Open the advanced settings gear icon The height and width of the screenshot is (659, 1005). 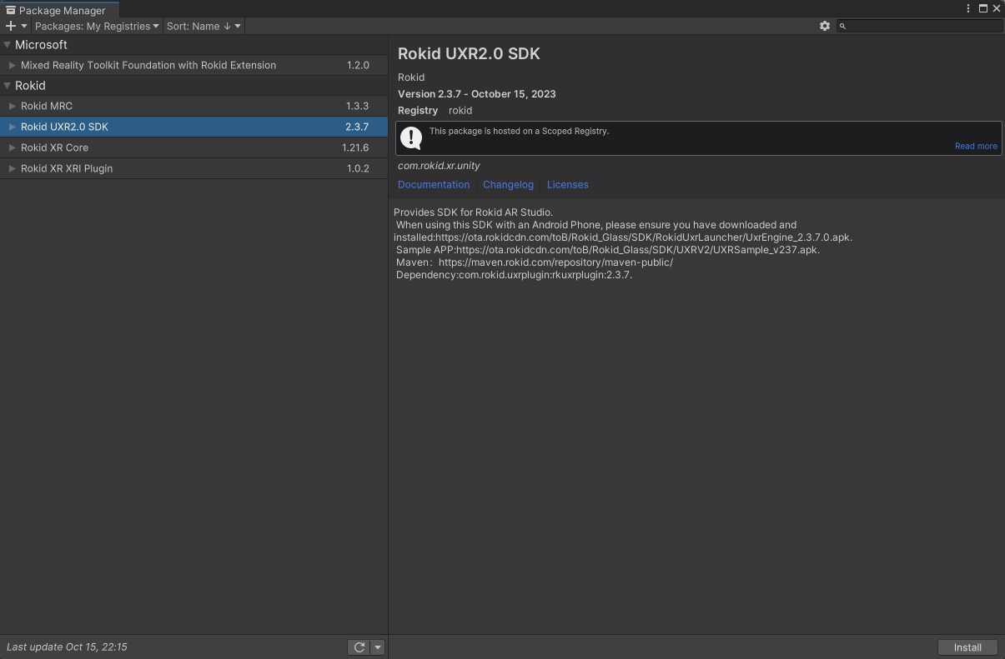pyautogui.click(x=825, y=26)
